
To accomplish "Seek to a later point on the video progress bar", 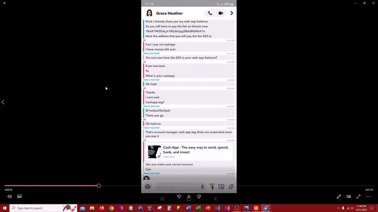I will 236,186.
